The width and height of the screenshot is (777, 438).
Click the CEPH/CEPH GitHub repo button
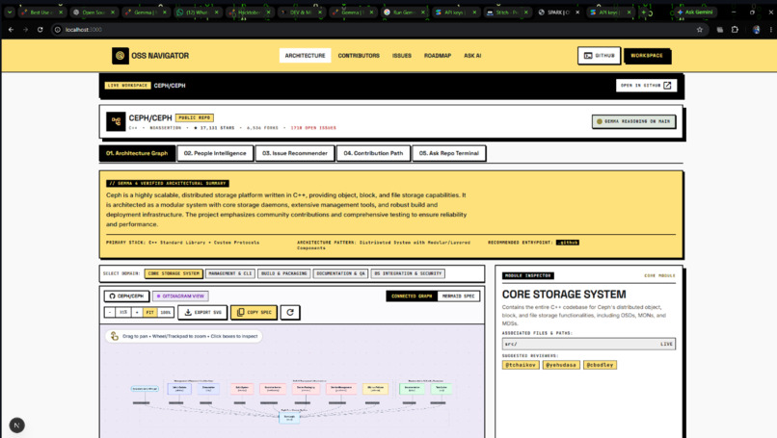point(127,296)
